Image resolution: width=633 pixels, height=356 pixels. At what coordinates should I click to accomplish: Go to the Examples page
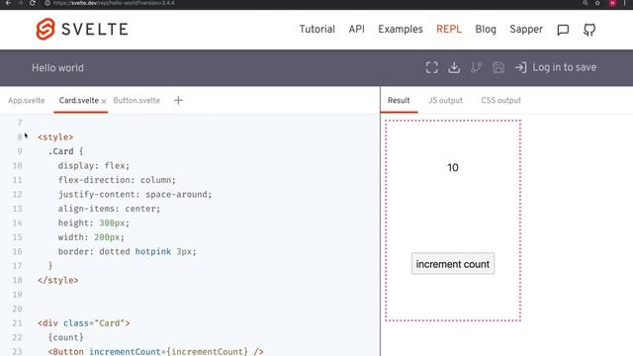tap(400, 29)
